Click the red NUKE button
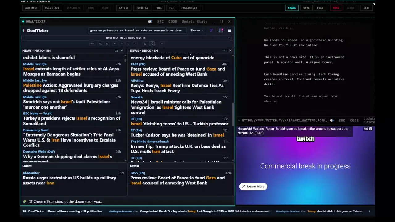Viewport: 395px width, 222px height. [x=336, y=8]
